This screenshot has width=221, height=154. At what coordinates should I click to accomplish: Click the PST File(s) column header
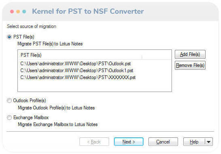pyautogui.click(x=31, y=55)
